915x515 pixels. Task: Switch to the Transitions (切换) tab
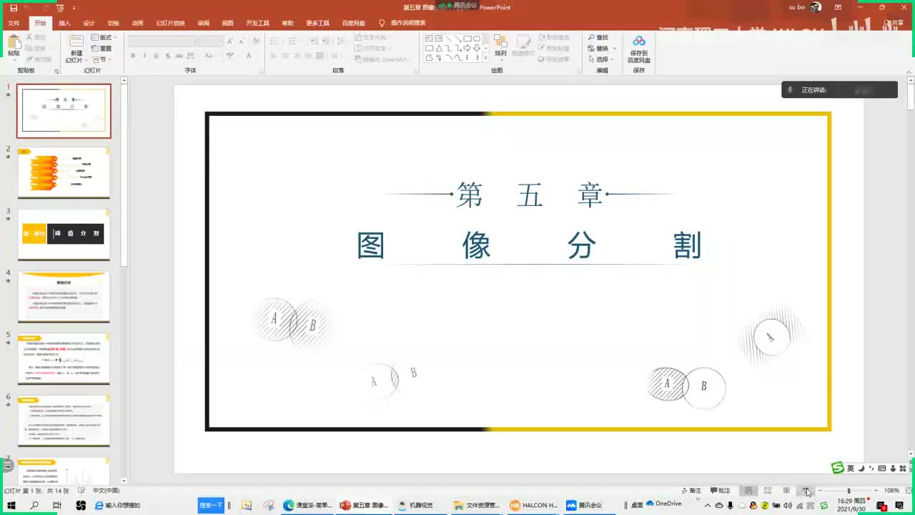(113, 23)
